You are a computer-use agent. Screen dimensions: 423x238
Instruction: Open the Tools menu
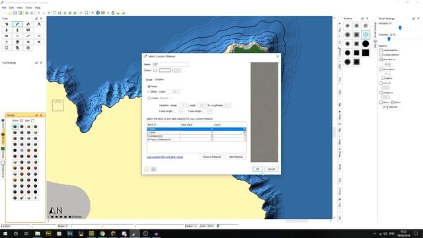click(28, 7)
